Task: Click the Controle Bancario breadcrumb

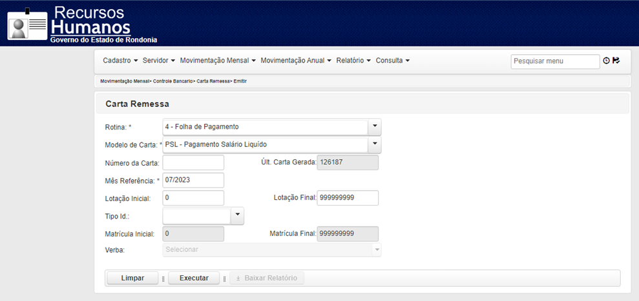Action: click(x=174, y=81)
